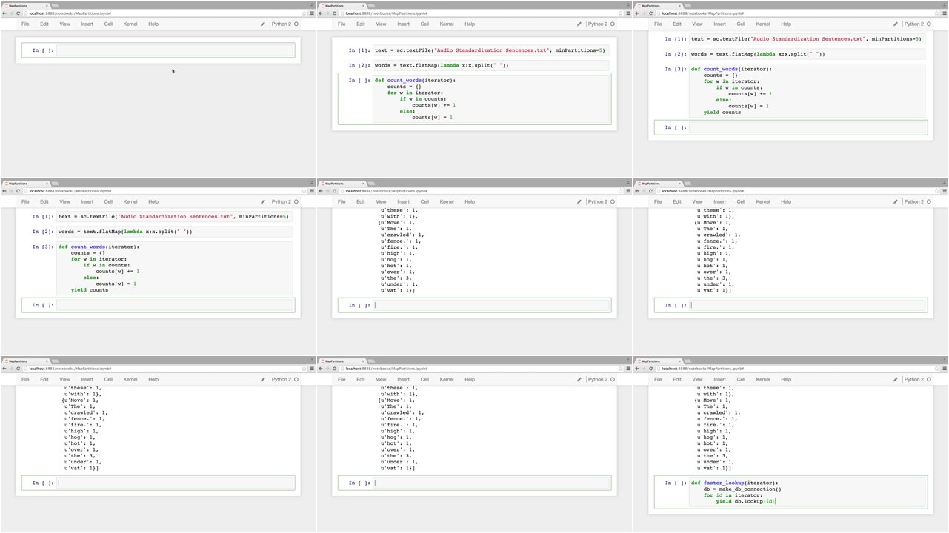Image resolution: width=949 pixels, height=533 pixels.
Task: Open Help menu in faster_lookup notebook window
Action: 786,379
